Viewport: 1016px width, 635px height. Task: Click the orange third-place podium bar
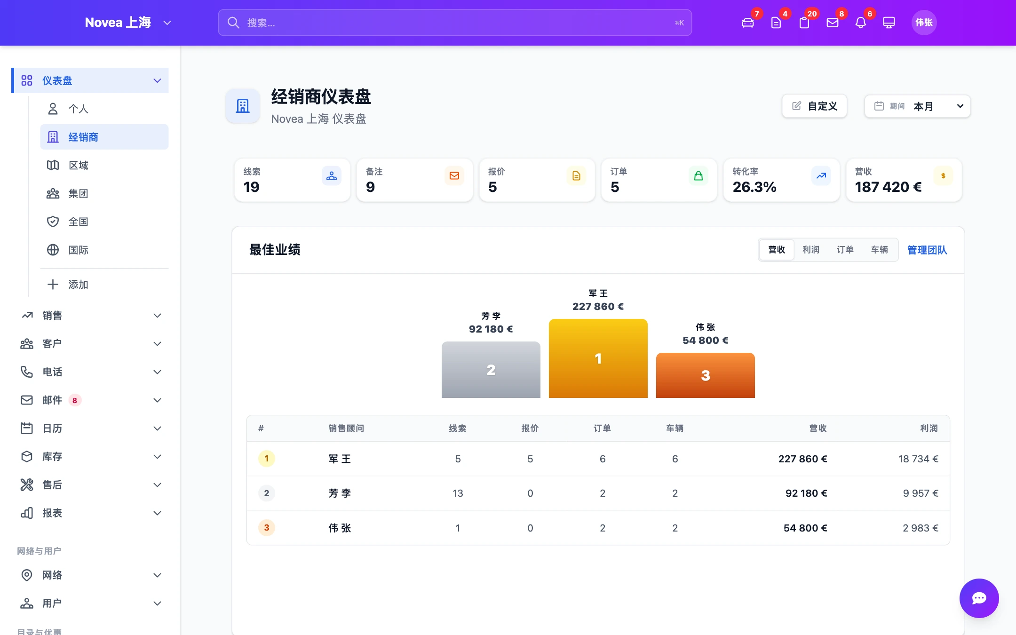pos(705,375)
